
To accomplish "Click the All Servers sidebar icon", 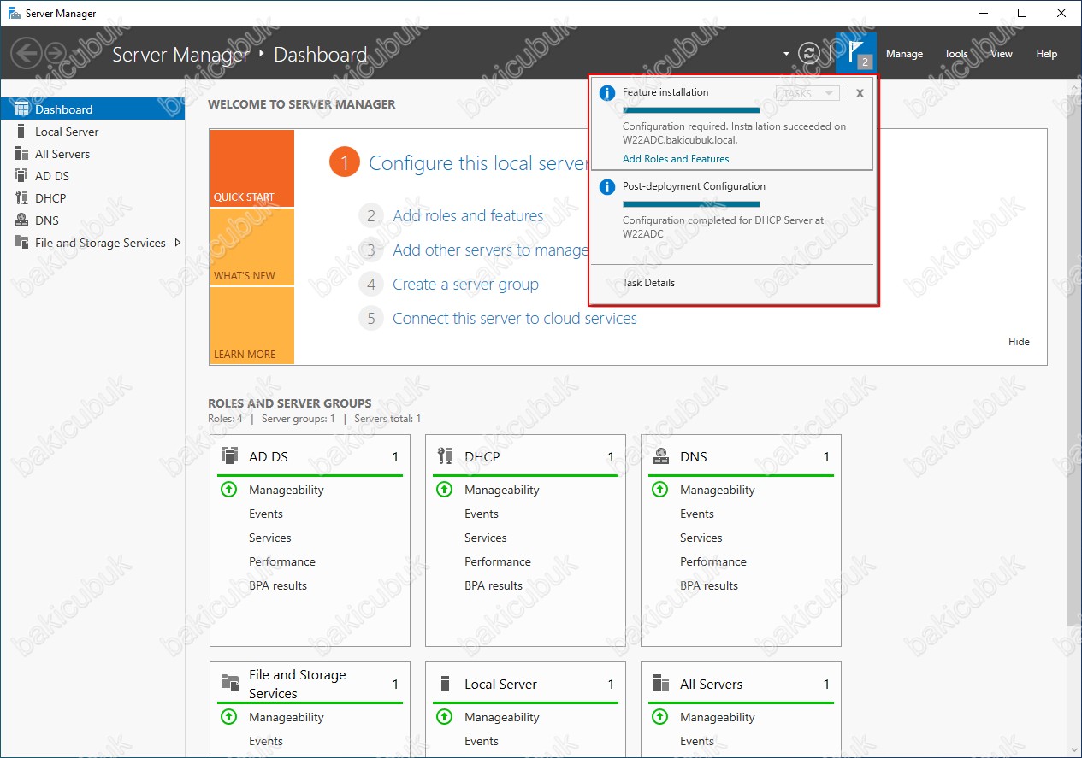I will click(x=21, y=154).
